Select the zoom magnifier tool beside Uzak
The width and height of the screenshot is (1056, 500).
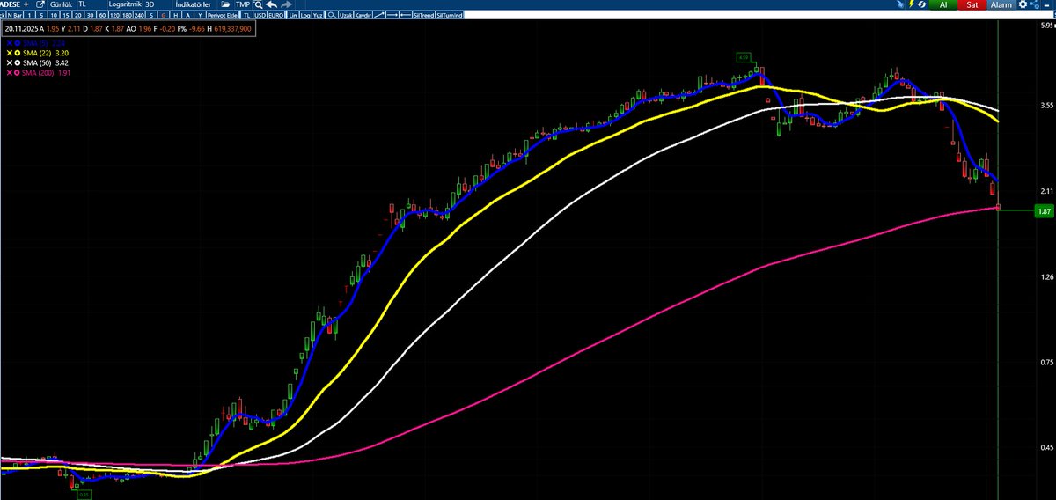[332, 17]
